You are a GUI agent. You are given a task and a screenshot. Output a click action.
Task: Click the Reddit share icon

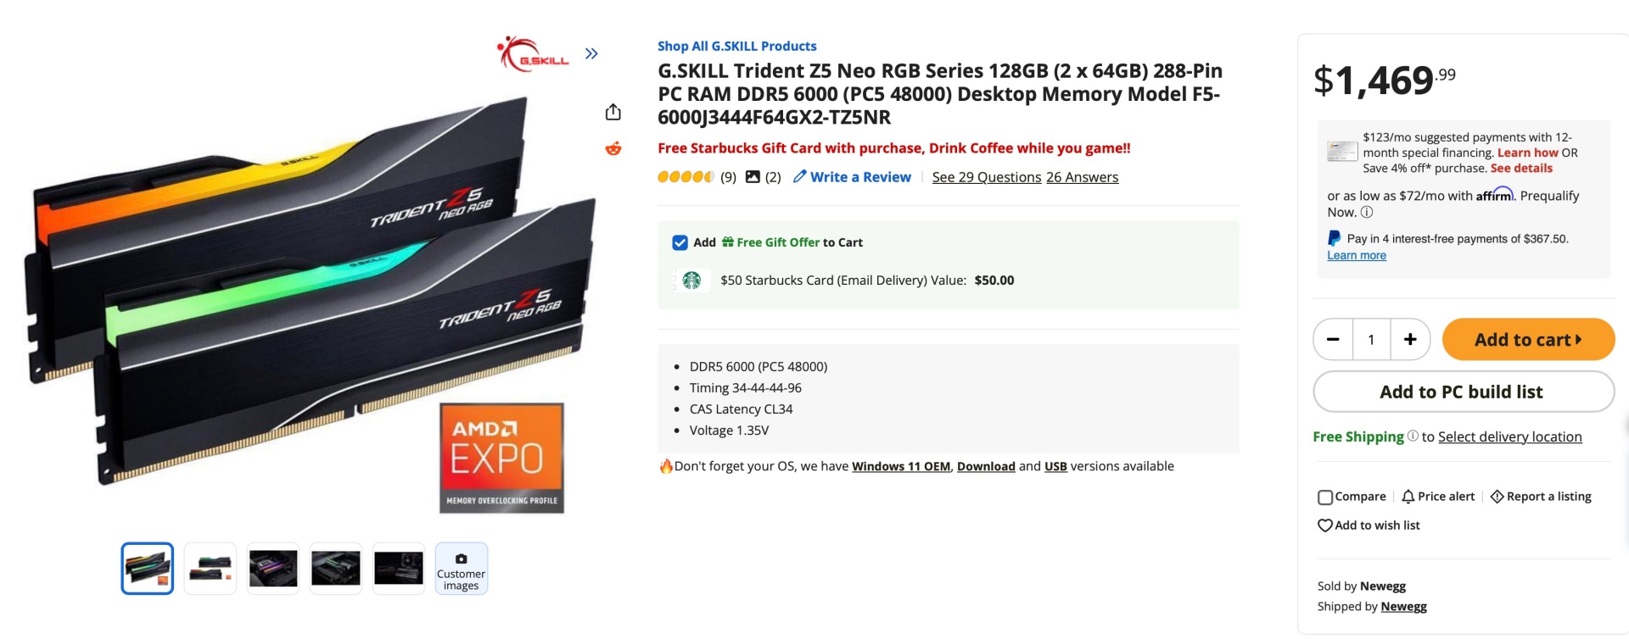coord(613,148)
